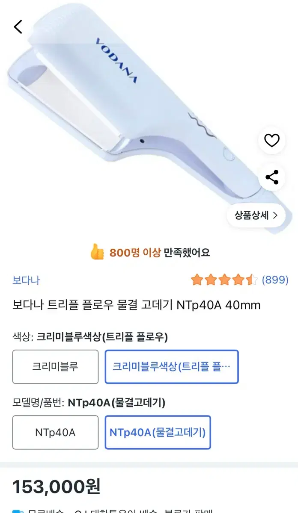This screenshot has width=298, height=513.
Task: Tap the 색상 option label row
Action: tap(90, 337)
